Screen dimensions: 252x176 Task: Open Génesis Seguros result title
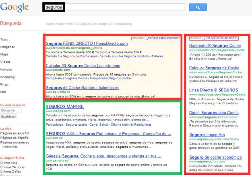pyautogui.click(x=103, y=156)
